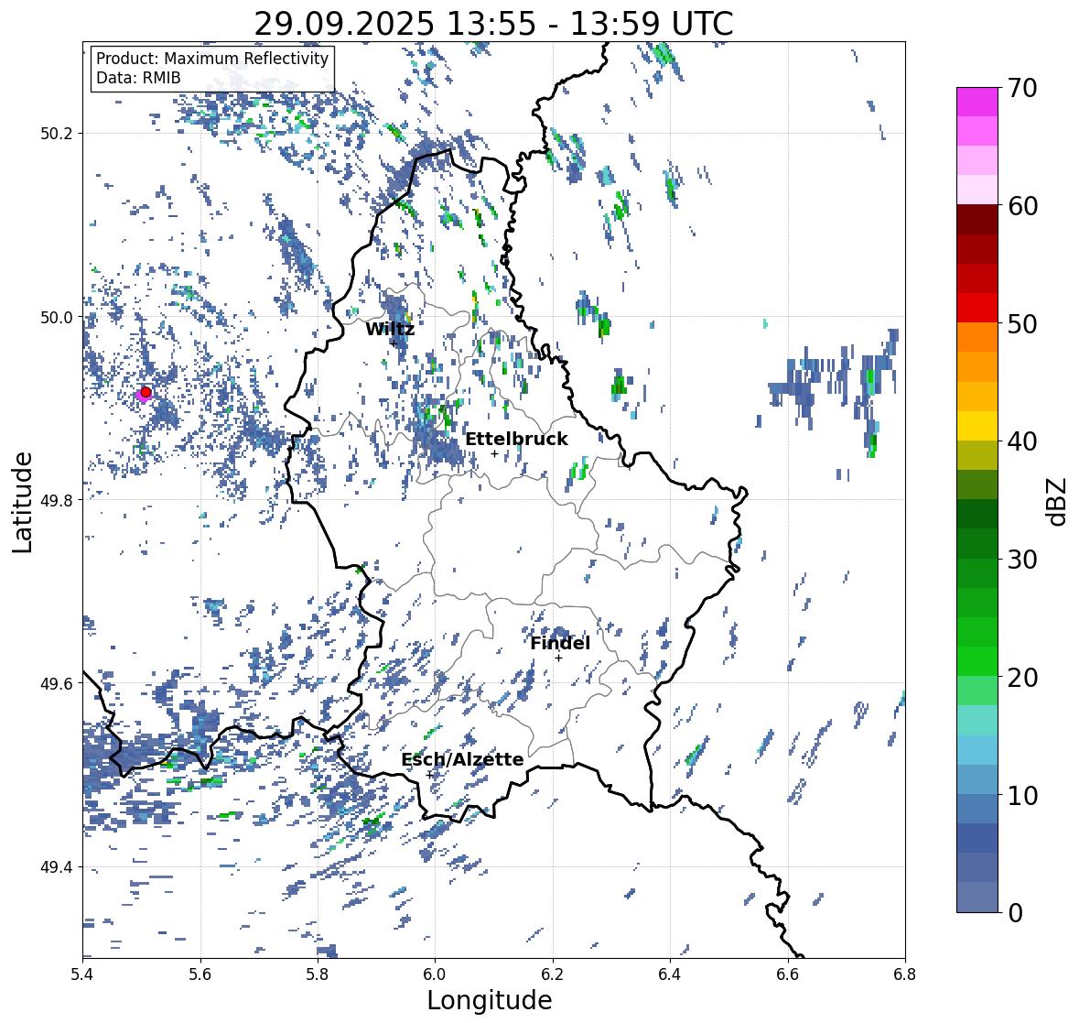1079x1023 pixels.
Task: Click the longitude tick label 5.8
Action: (318, 974)
